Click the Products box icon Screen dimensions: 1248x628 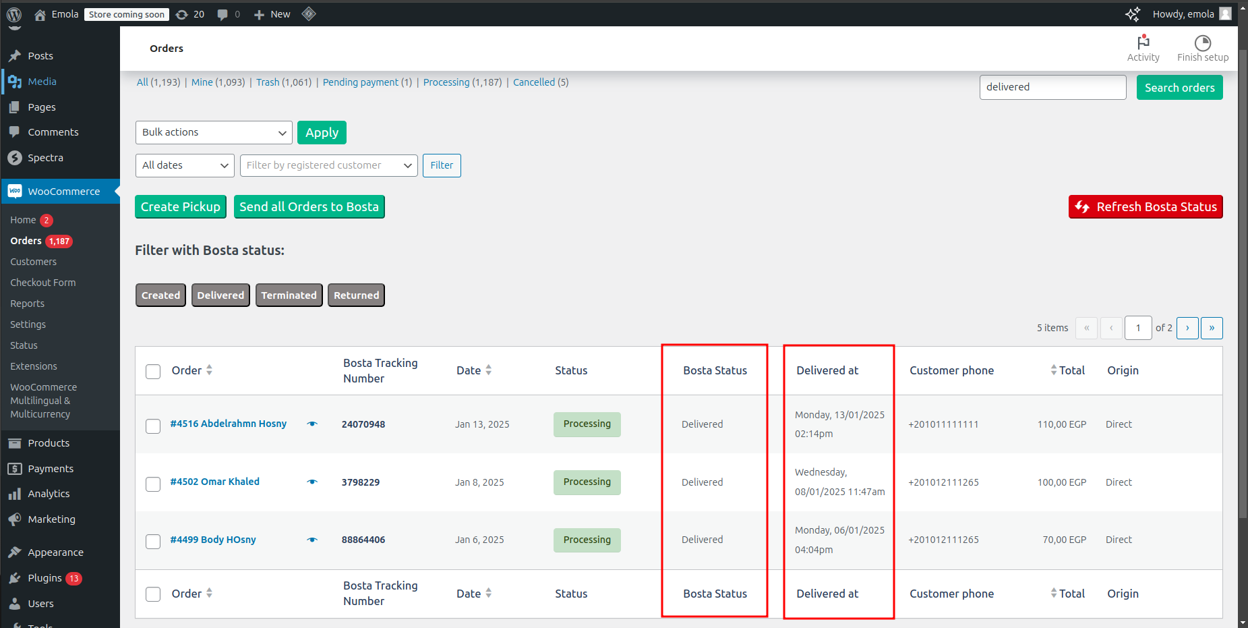coord(15,443)
